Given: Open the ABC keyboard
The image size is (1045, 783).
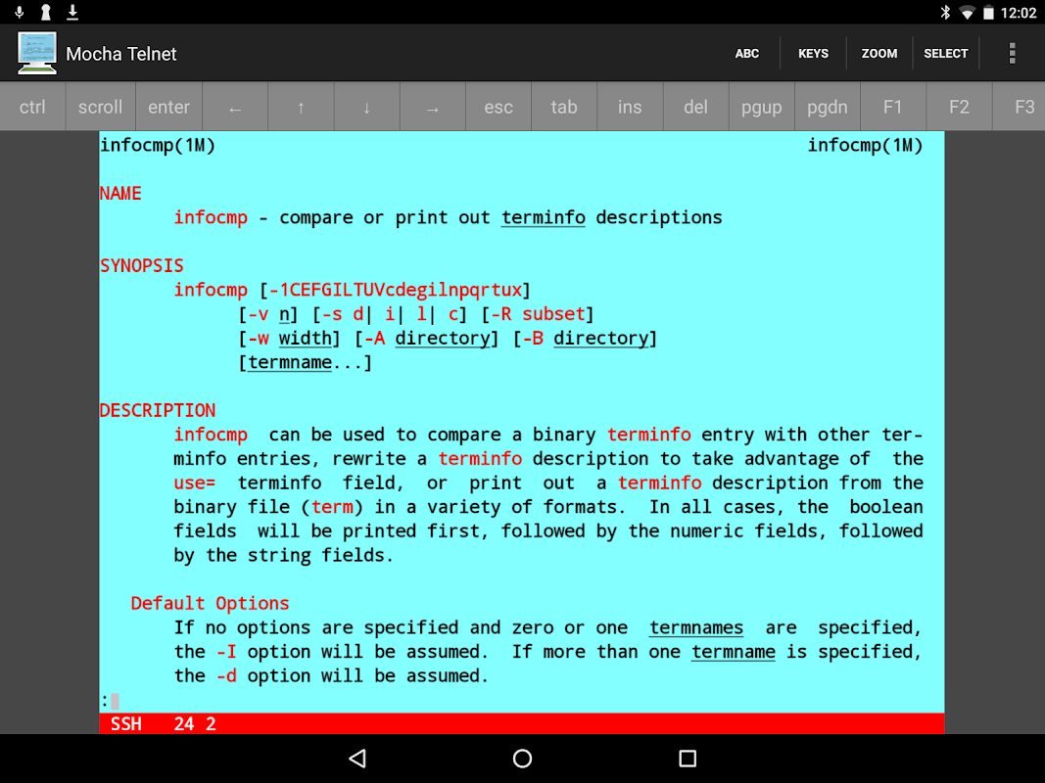Looking at the screenshot, I should point(747,53).
